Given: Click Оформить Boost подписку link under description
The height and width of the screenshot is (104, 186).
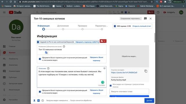Looking at the screenshot, I should pos(96,92).
